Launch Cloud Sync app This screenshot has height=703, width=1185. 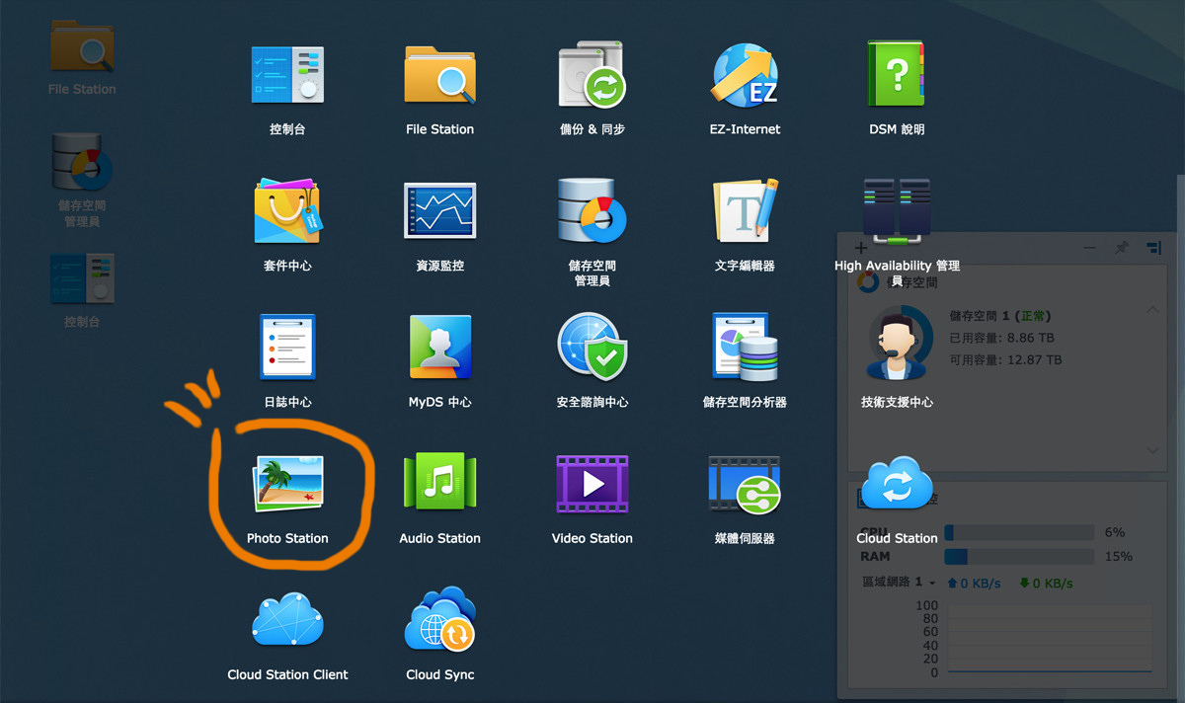click(x=439, y=620)
